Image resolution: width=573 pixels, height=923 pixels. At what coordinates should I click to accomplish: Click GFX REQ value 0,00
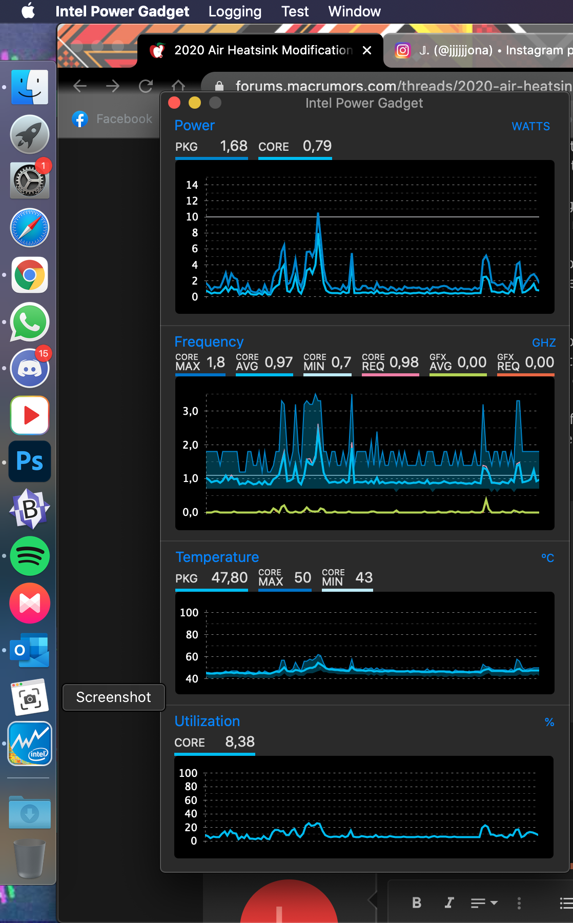[x=540, y=363]
